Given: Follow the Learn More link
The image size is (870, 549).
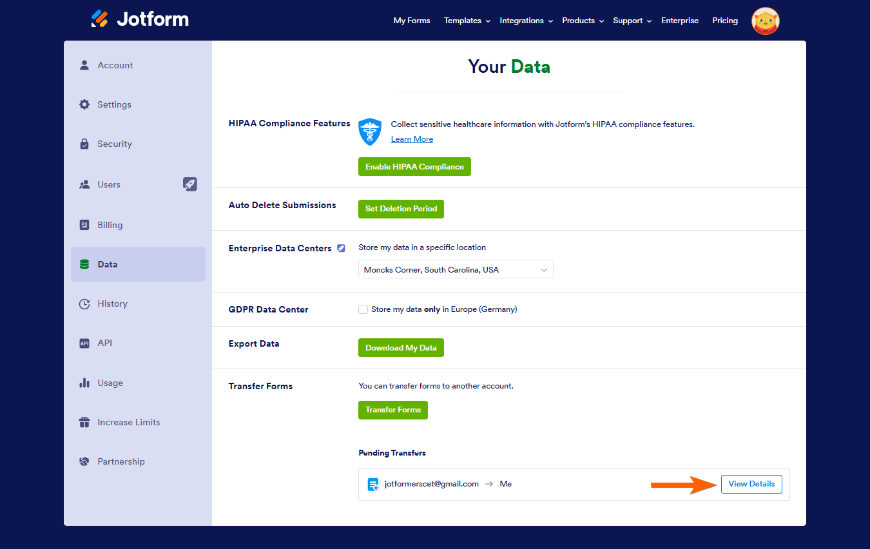Looking at the screenshot, I should tap(412, 139).
